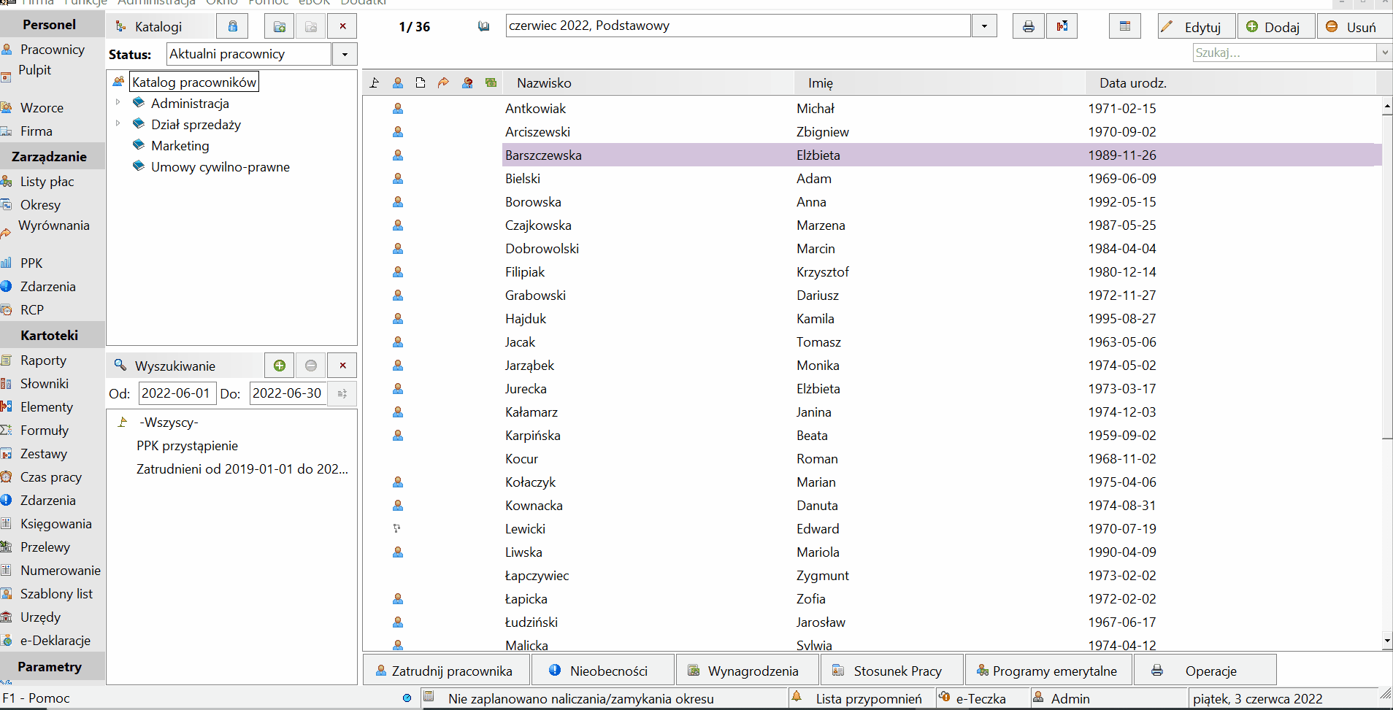Close the Katalogi panel with red X
This screenshot has width=1393, height=710.
coord(342,27)
